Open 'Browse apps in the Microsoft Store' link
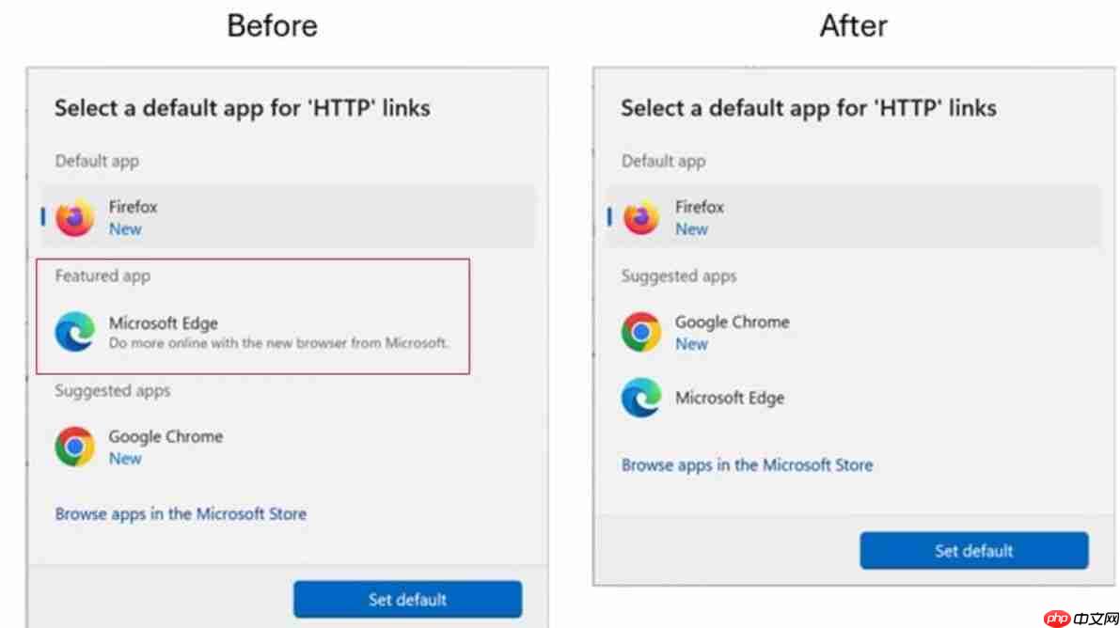The height and width of the screenshot is (628, 1120). [x=181, y=513]
